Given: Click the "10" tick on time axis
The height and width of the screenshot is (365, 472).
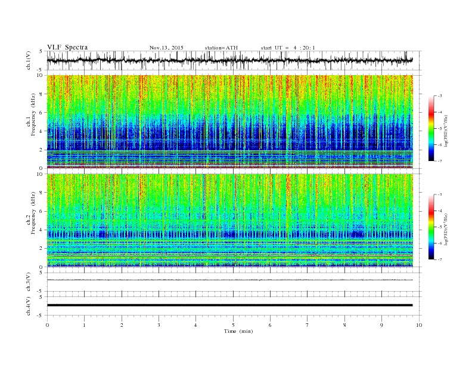Looking at the screenshot, I should pyautogui.click(x=419, y=325).
